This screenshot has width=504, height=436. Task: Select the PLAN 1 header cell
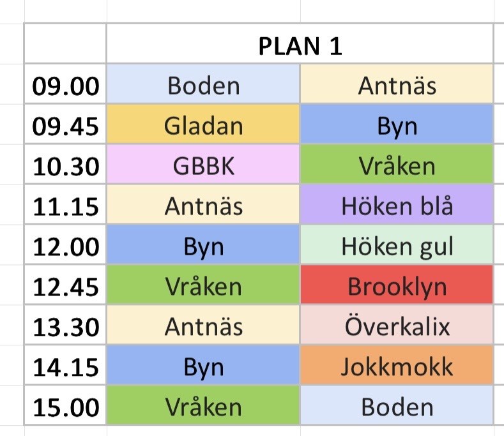[x=300, y=45]
